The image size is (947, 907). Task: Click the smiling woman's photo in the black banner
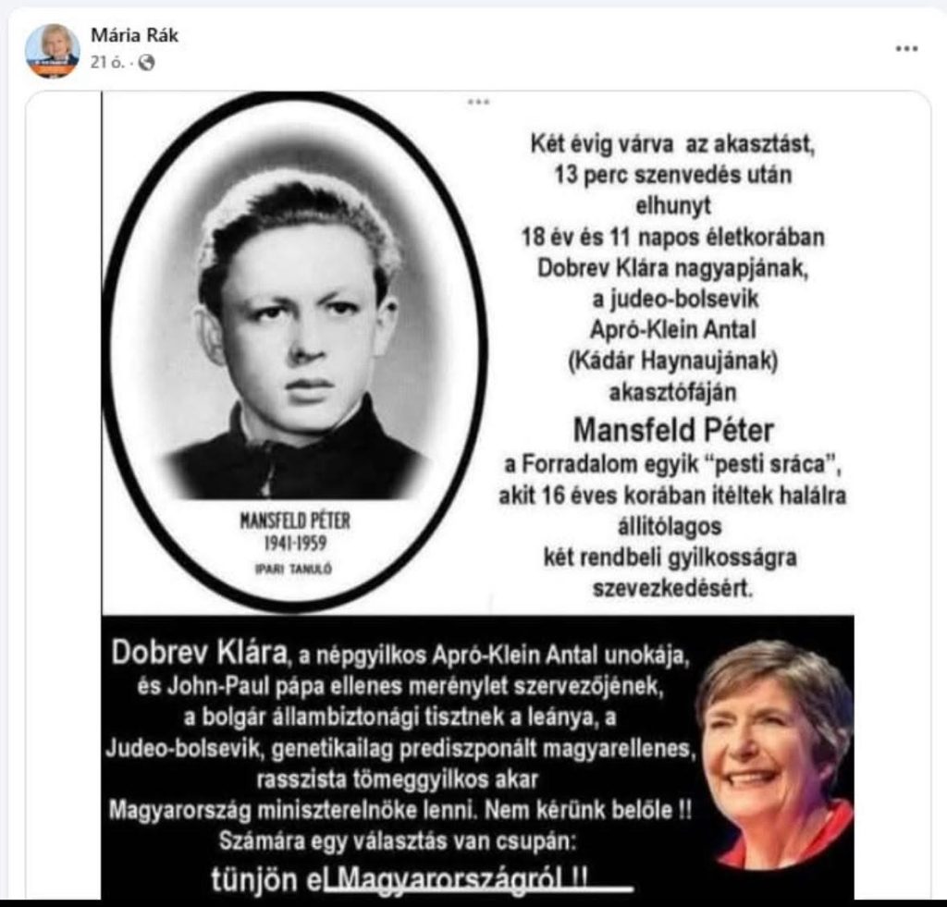coord(775,754)
